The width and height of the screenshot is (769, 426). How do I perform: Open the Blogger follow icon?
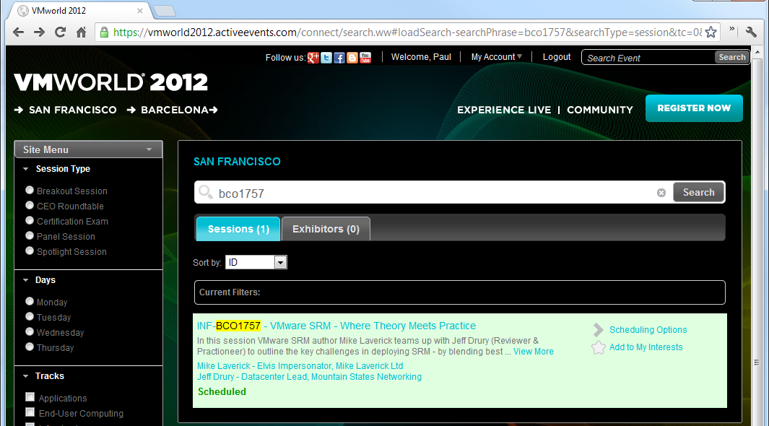pos(352,58)
